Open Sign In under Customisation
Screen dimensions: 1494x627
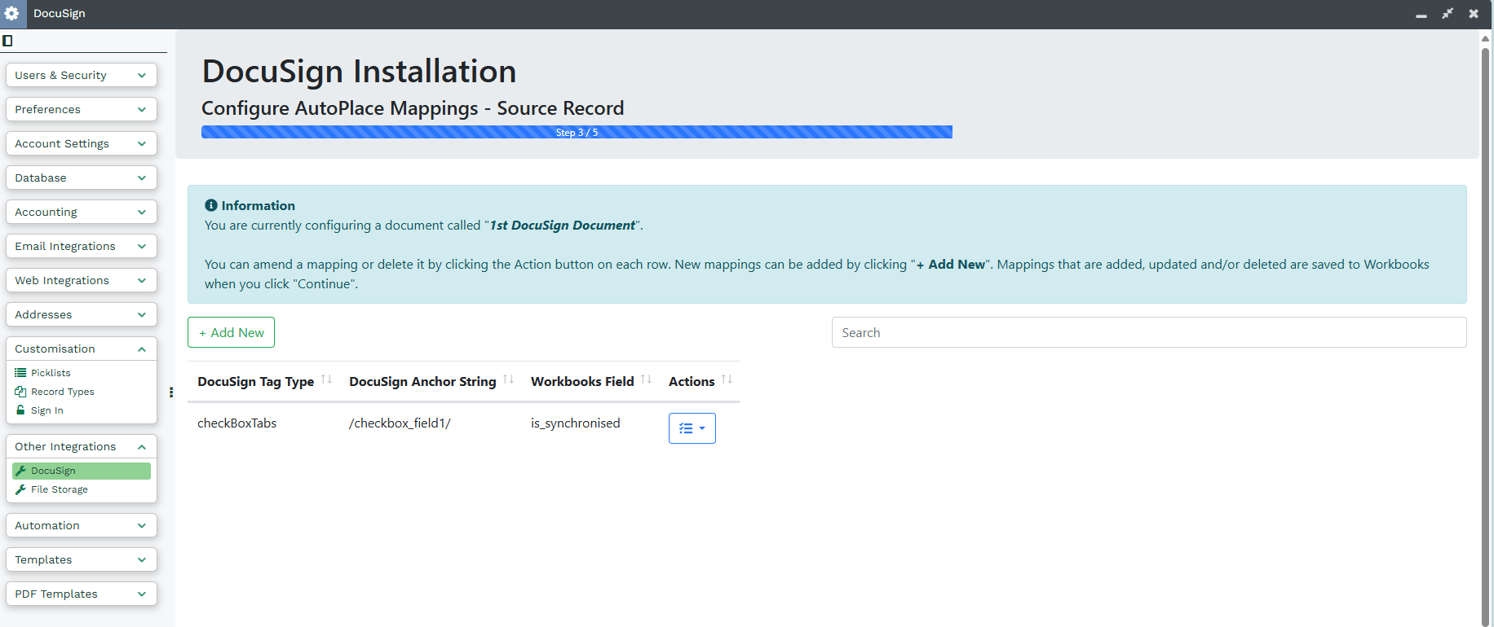point(46,410)
